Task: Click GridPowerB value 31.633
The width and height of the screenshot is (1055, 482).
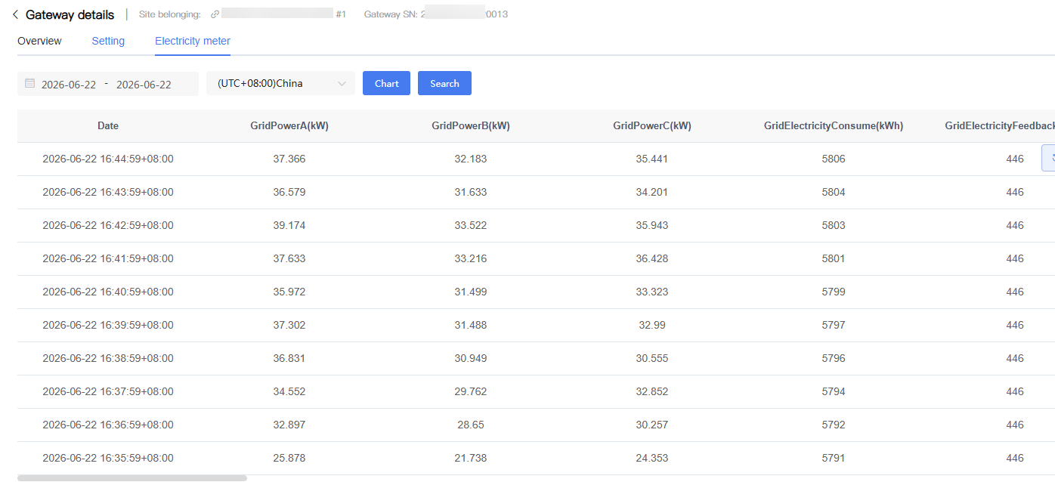Action: [x=471, y=193]
